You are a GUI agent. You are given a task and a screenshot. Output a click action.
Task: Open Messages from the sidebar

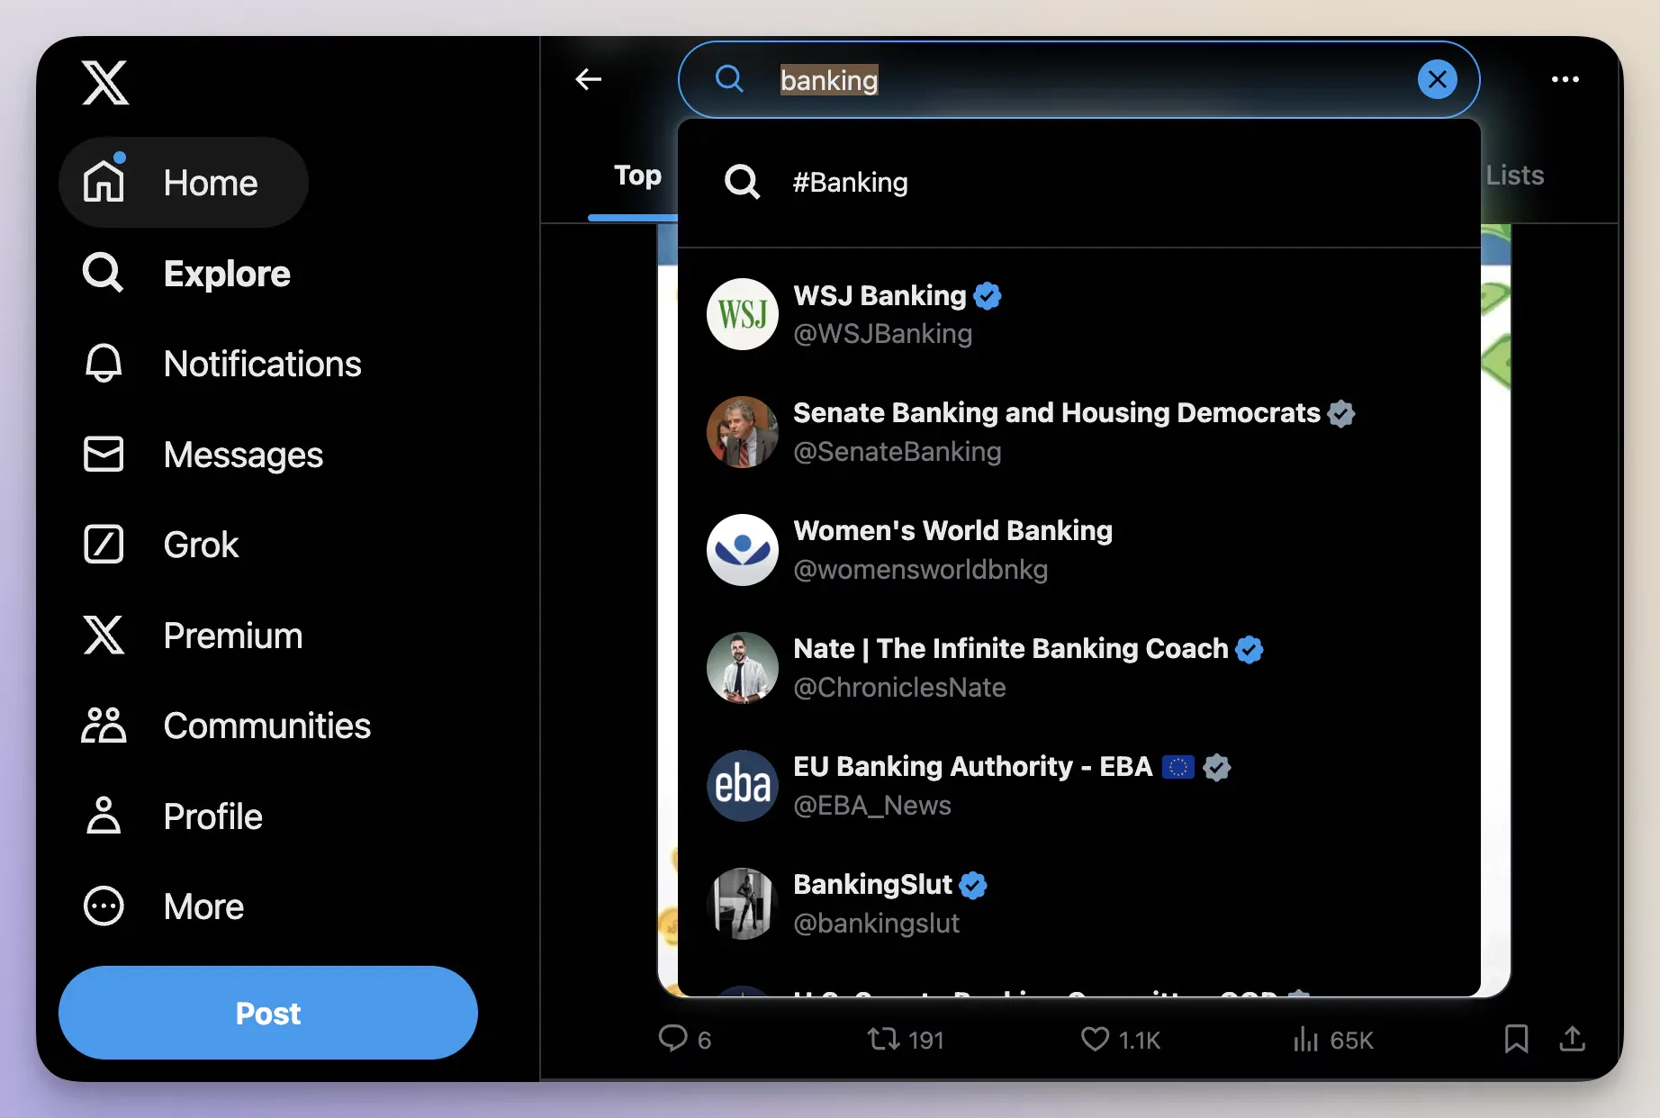tap(203, 454)
